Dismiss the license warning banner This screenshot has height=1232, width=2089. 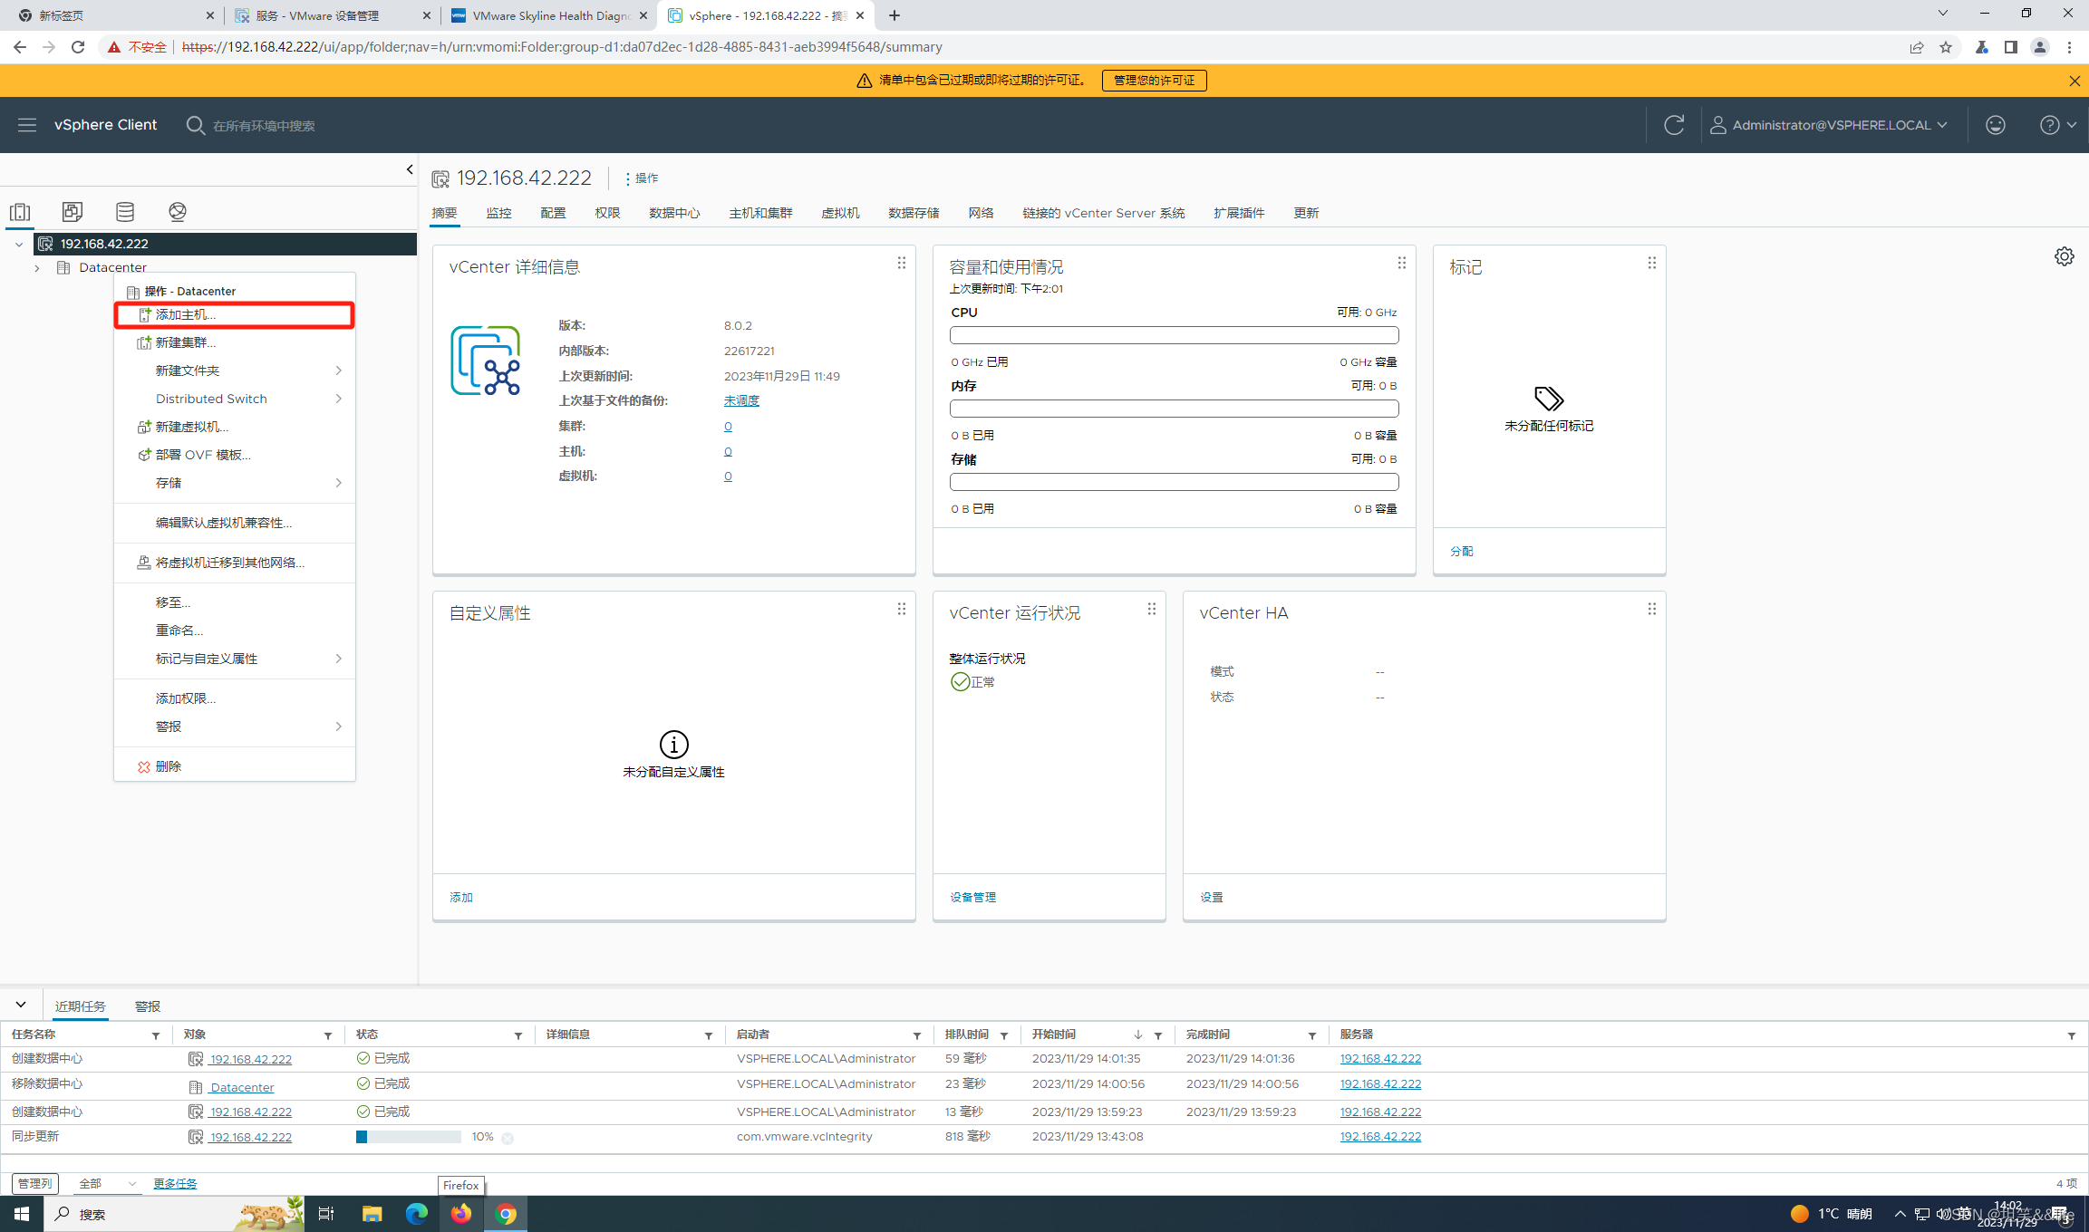[x=2074, y=81]
